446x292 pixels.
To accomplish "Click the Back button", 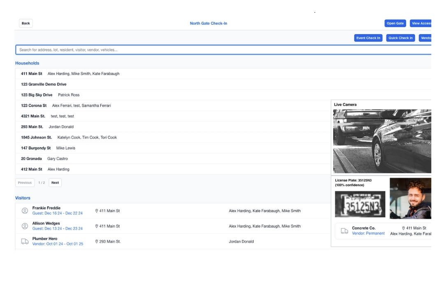I will (25, 23).
